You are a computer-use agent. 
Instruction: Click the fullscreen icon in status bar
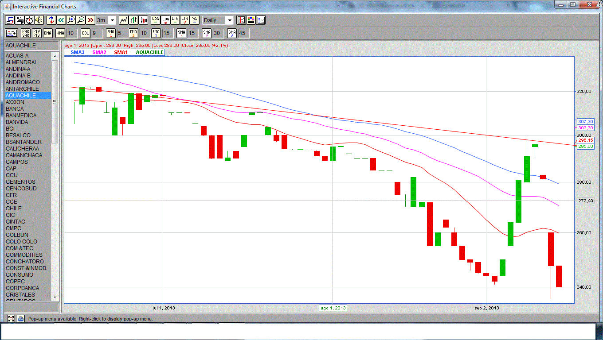11,318
